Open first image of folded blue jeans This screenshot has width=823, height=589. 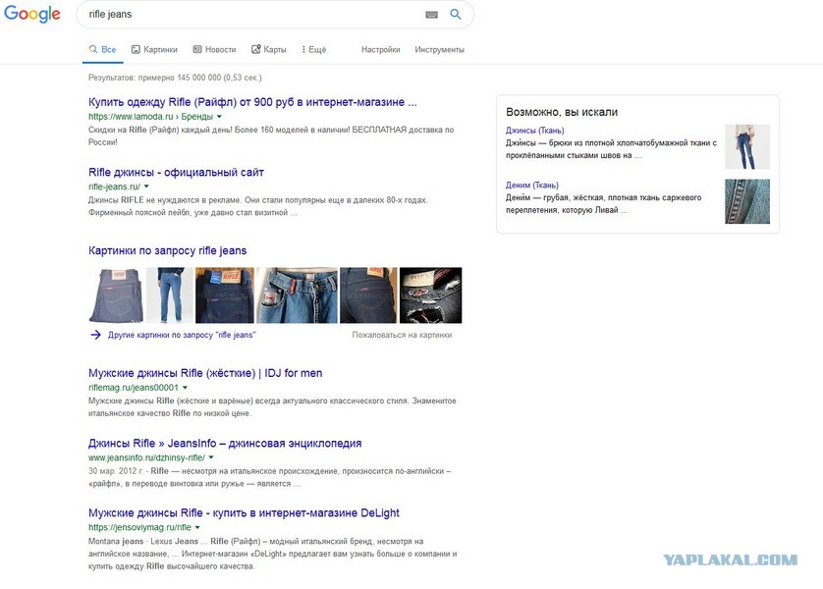(116, 295)
